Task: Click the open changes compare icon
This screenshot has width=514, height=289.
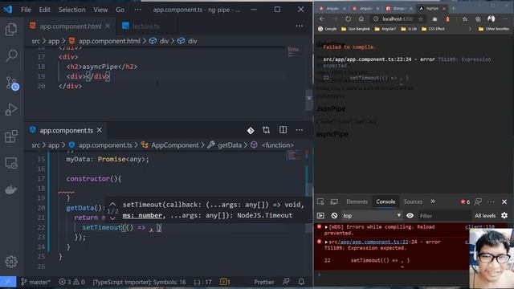Action: (x=266, y=130)
